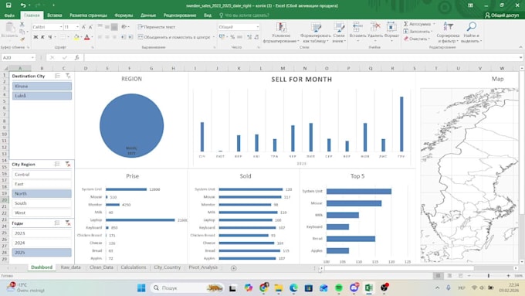This screenshot has height=296, width=525.
Task: Toggle Luleå in Destination City slicer
Action: (42, 96)
